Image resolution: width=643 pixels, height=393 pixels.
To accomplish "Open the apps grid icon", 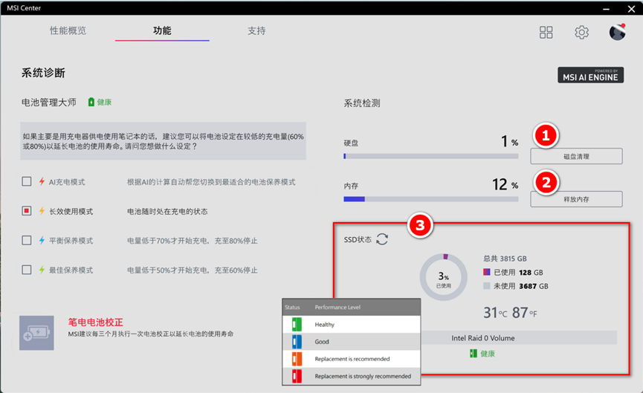I will pos(546,32).
